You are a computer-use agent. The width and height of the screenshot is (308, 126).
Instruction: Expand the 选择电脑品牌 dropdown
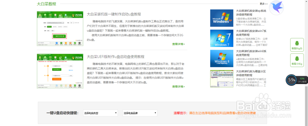click(140, 113)
